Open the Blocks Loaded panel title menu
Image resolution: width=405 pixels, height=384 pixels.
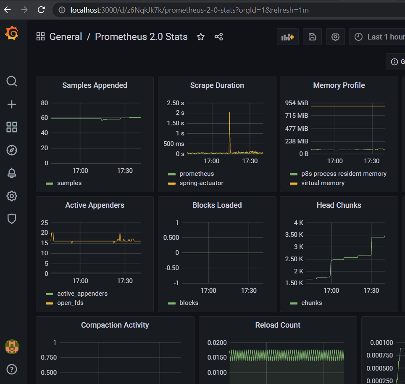[217, 205]
